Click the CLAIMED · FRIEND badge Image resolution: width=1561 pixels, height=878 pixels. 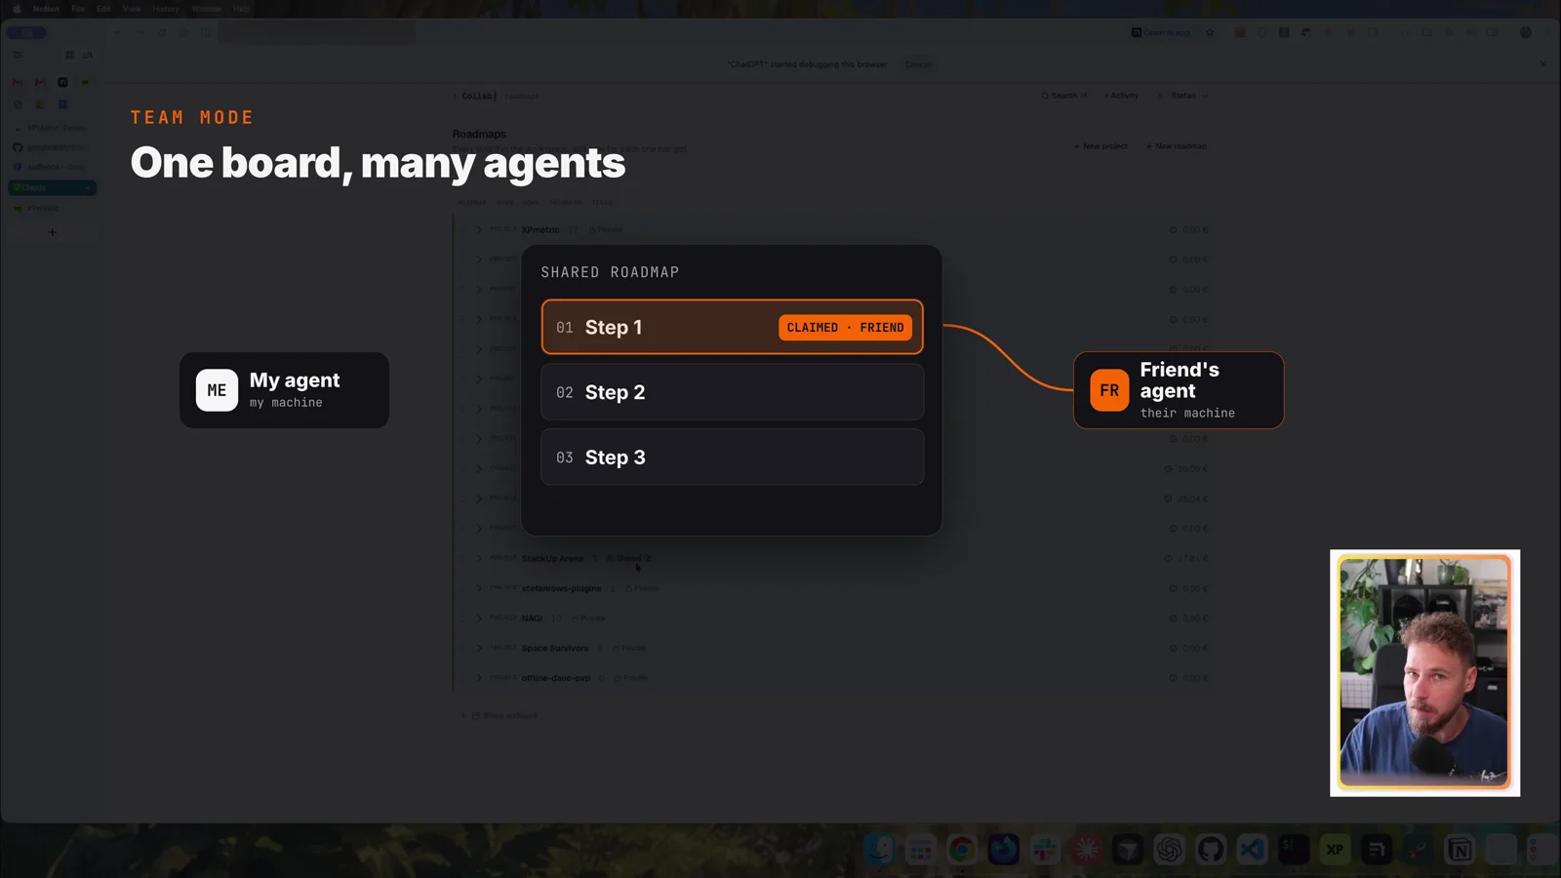(845, 328)
